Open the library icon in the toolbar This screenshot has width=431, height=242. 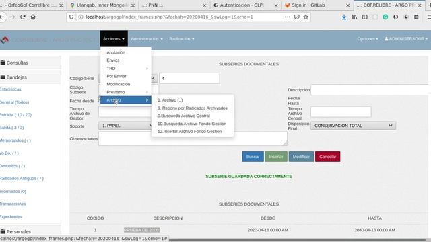355,17
